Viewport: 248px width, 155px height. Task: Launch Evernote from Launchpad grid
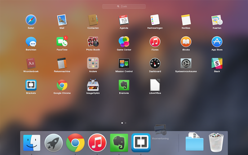(x=124, y=85)
